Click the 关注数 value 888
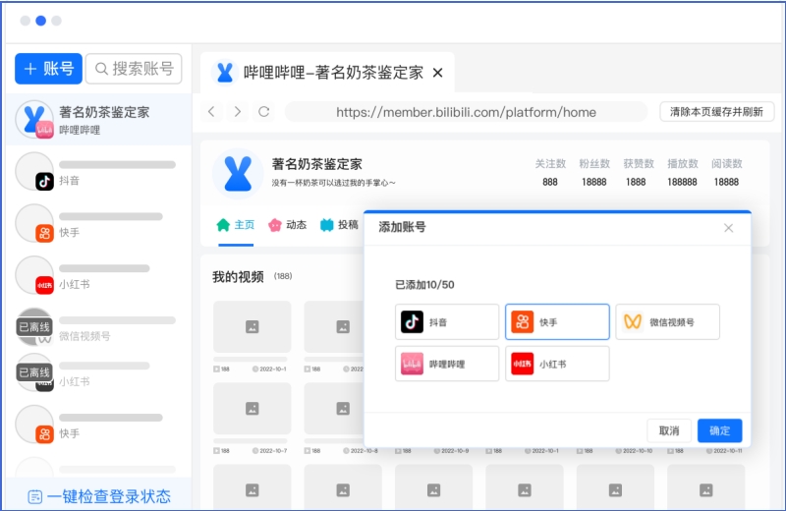The height and width of the screenshot is (511, 786). point(550,182)
